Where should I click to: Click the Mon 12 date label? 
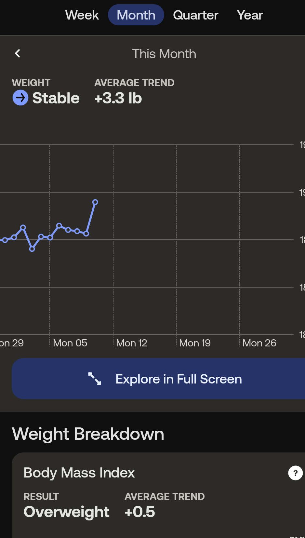click(x=131, y=343)
